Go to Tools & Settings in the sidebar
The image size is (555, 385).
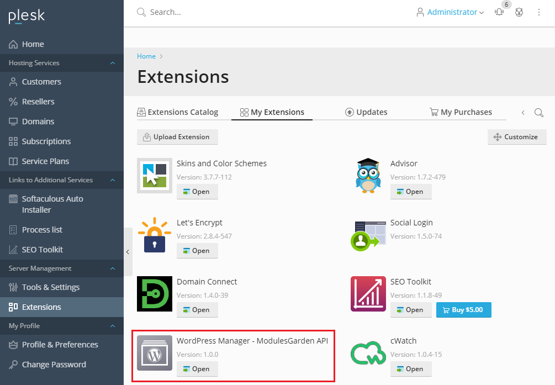(x=62, y=287)
